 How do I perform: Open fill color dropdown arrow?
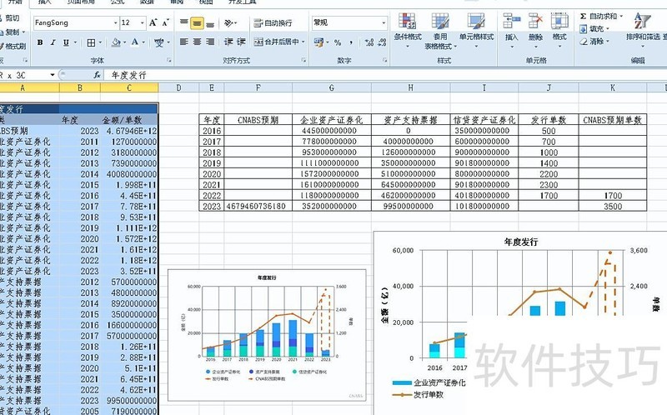coord(125,42)
